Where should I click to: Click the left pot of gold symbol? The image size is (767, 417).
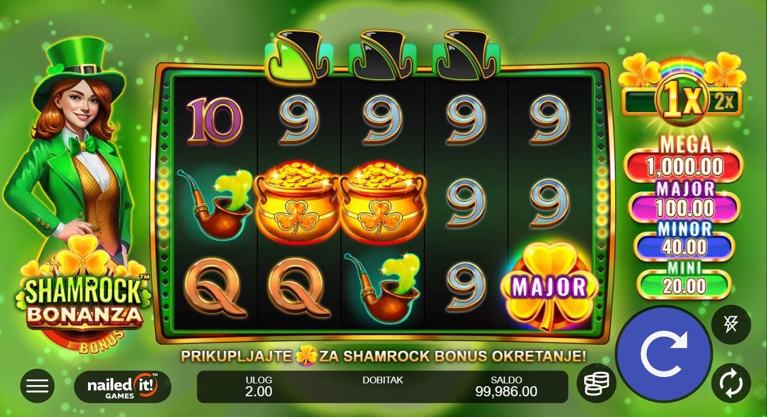(297, 202)
